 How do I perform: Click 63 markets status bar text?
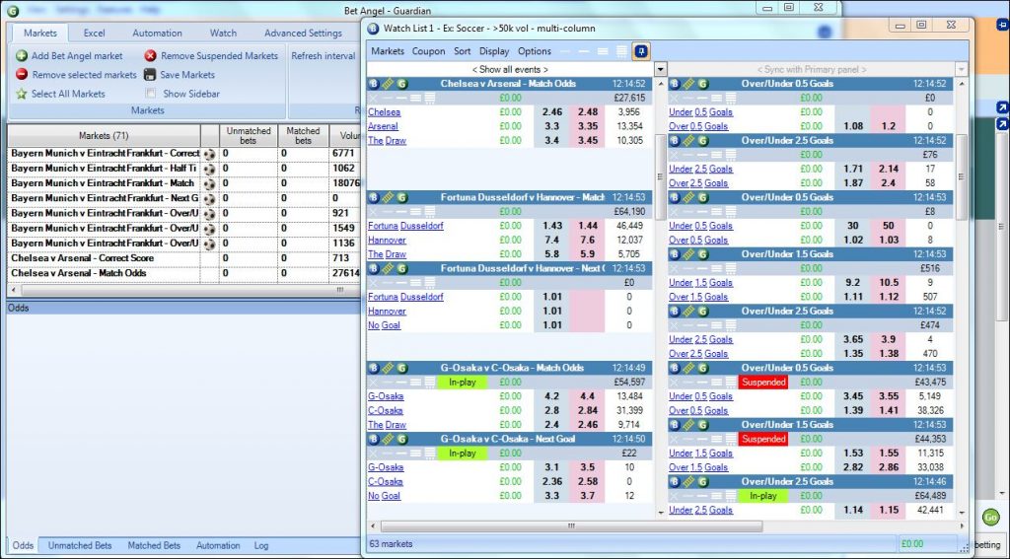[392, 543]
